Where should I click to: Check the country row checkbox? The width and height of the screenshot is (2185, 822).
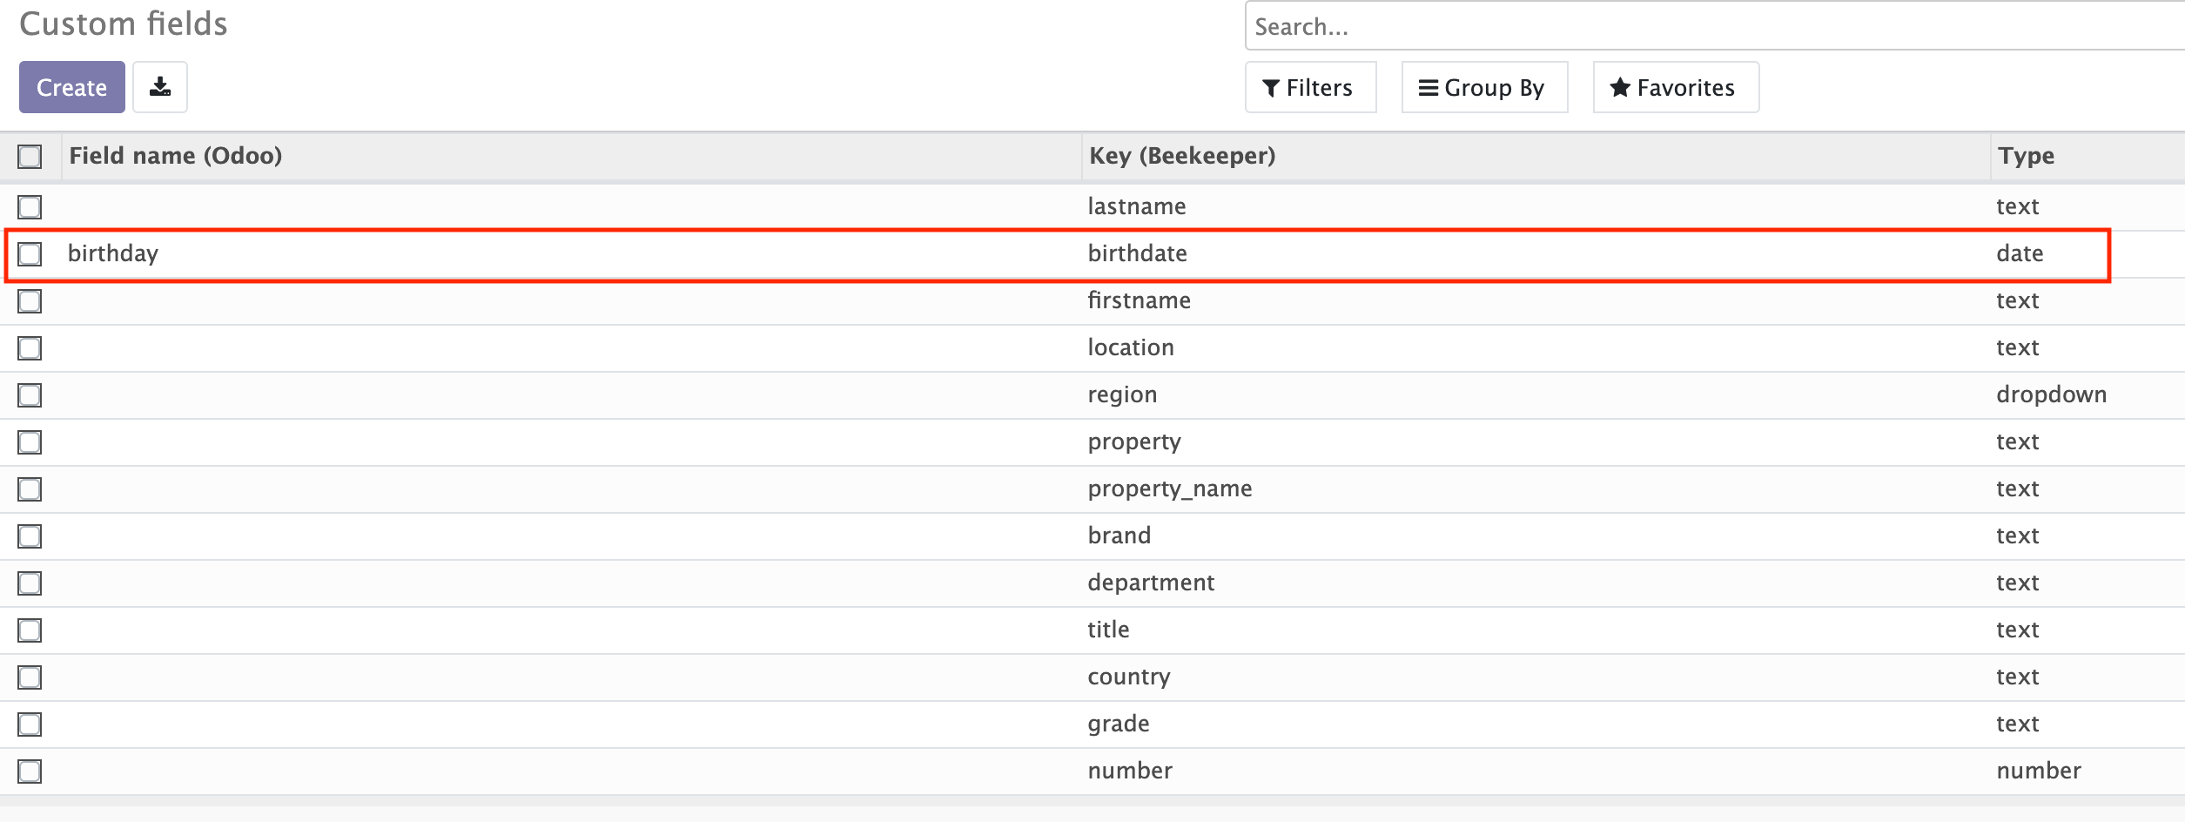(x=30, y=677)
